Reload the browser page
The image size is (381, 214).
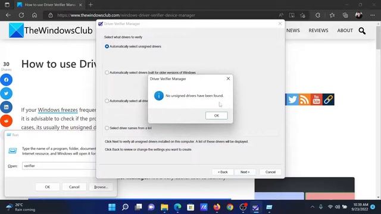[x=21, y=15]
